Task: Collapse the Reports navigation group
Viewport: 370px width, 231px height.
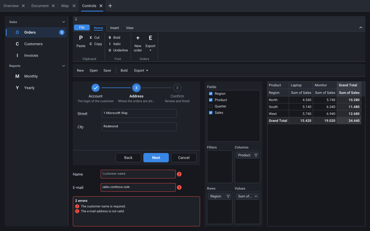Action: point(64,66)
